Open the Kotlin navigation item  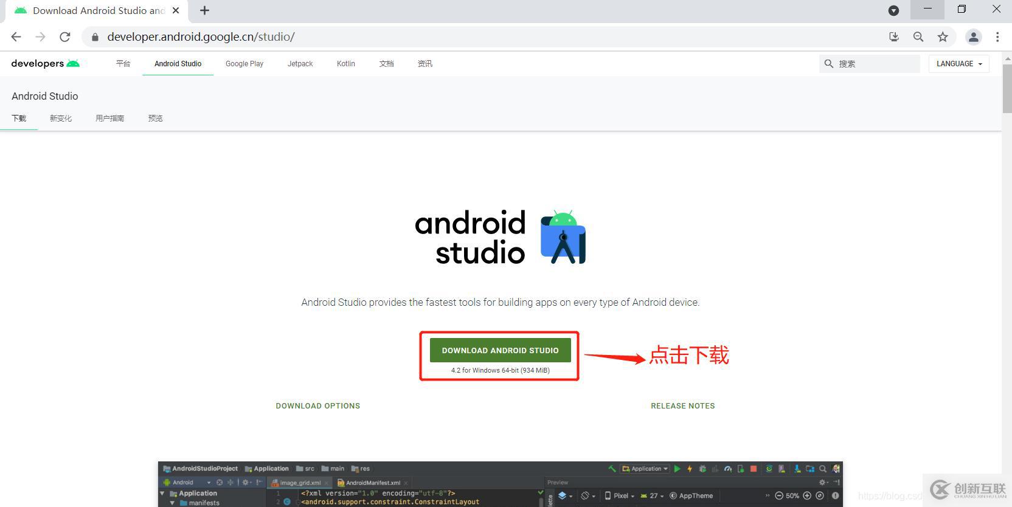(x=346, y=63)
